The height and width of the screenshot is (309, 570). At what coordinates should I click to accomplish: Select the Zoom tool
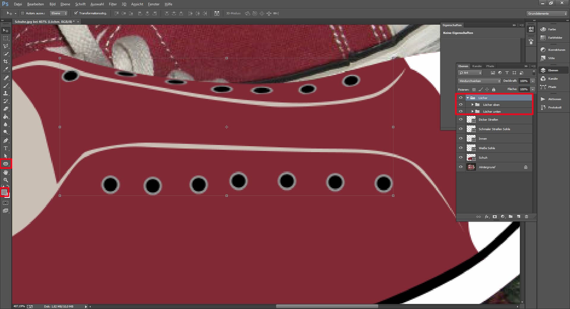click(x=6, y=180)
